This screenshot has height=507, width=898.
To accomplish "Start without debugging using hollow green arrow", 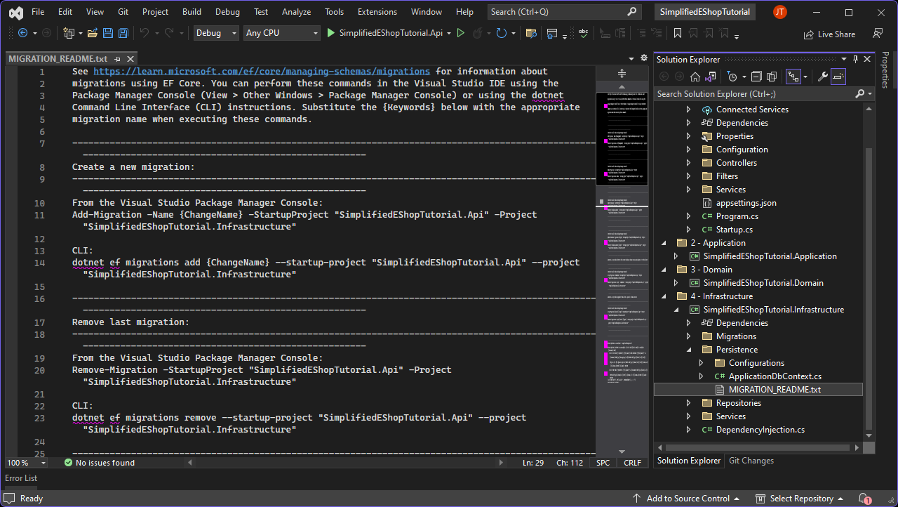I will (461, 33).
